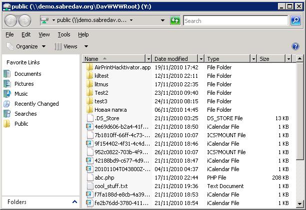Select the test3 folder icon
Viewport: 306px width, 210px height.
point(89,101)
